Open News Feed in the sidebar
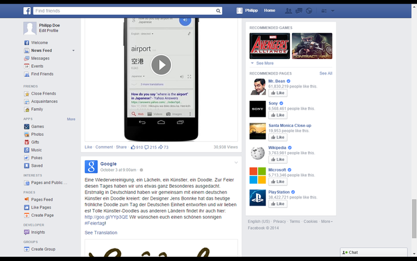The height and width of the screenshot is (261, 417). [42, 51]
